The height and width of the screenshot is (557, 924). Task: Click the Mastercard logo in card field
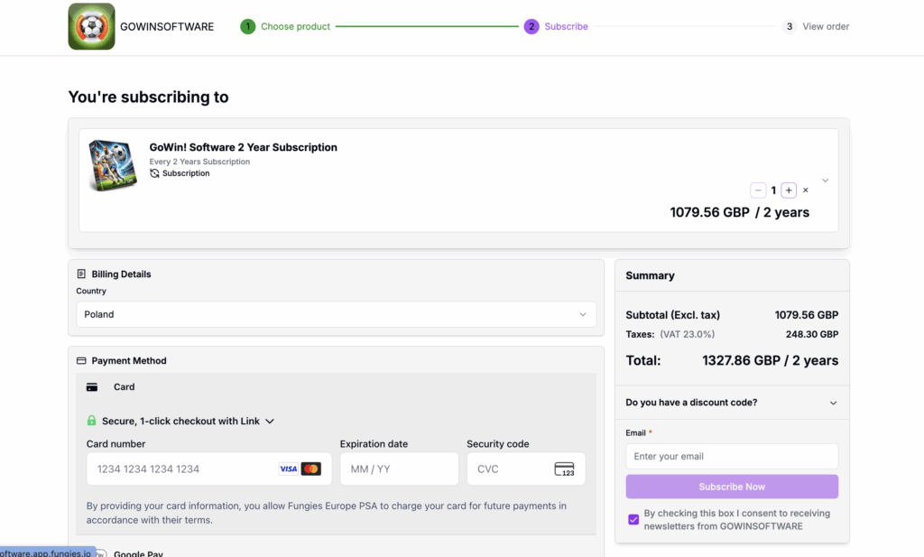tap(311, 469)
